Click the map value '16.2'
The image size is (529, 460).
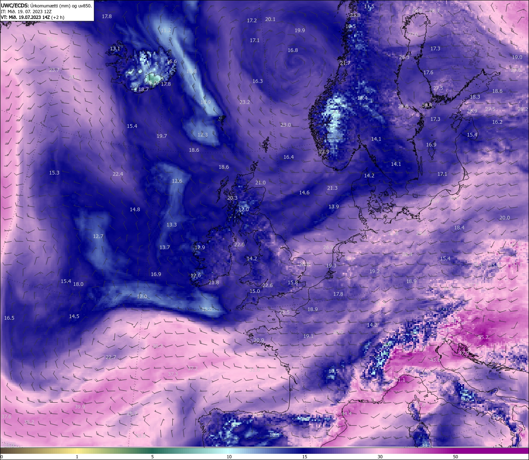tap(497, 122)
